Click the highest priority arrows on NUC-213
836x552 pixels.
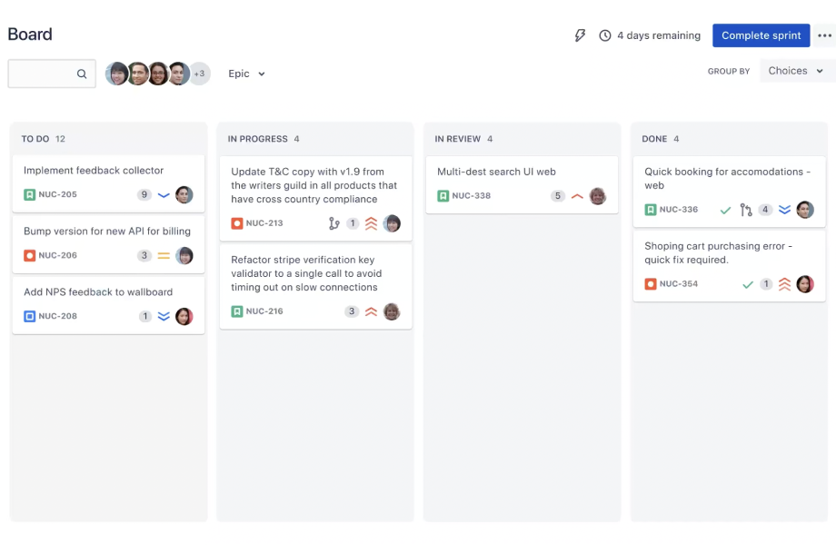point(371,222)
